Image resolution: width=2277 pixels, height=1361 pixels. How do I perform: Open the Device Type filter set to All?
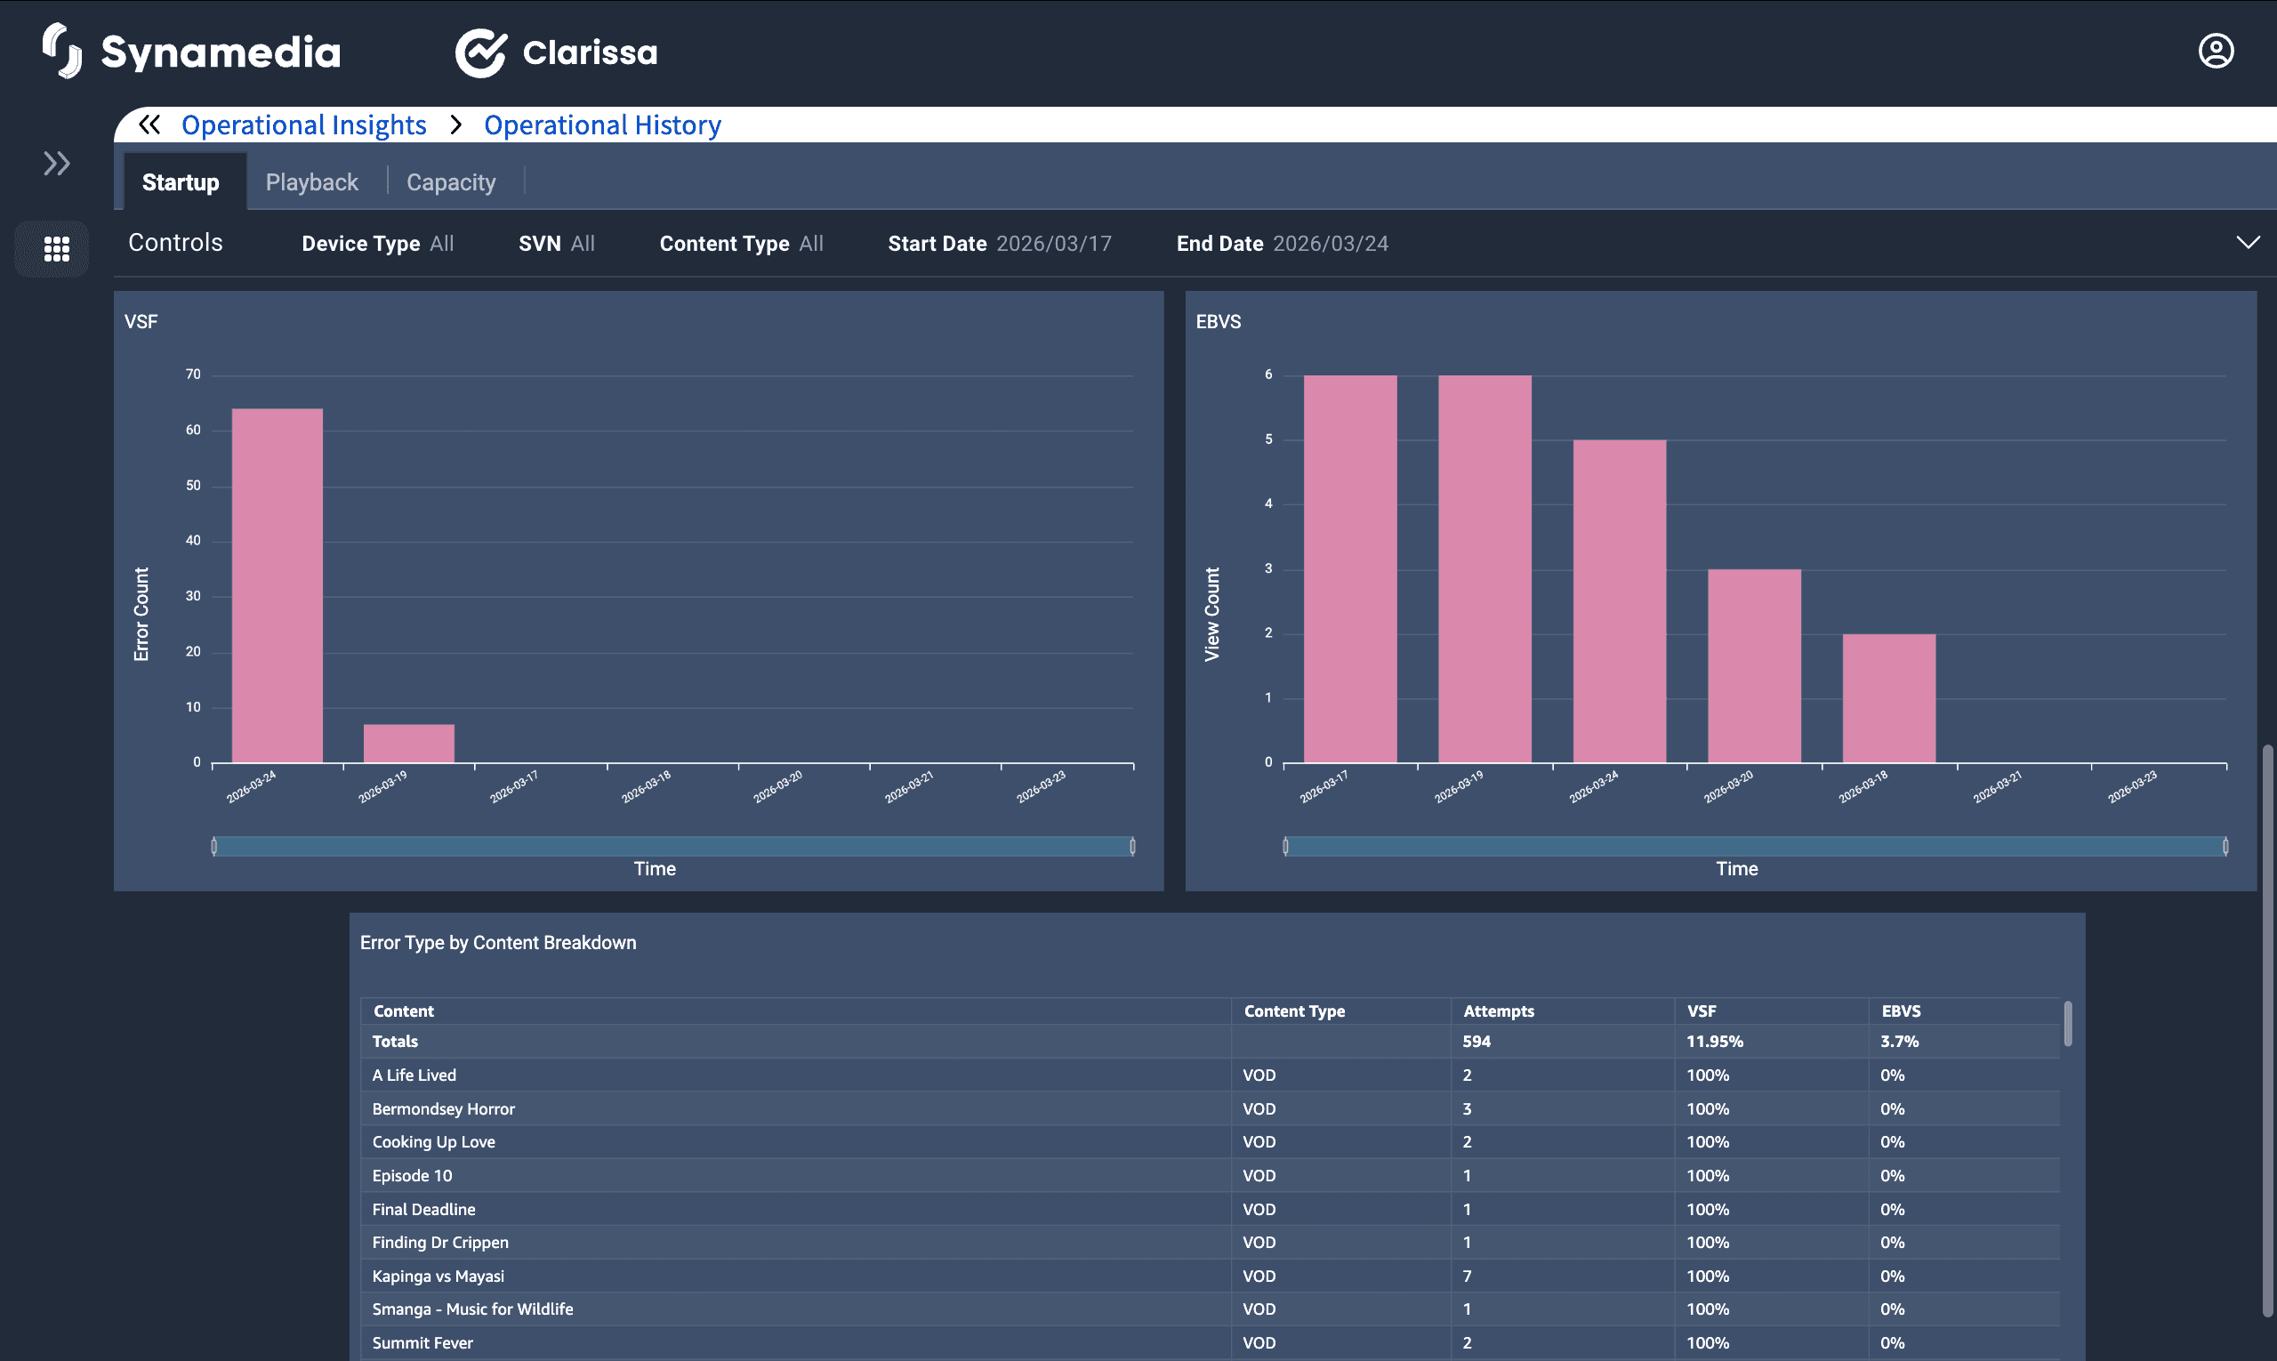(378, 243)
